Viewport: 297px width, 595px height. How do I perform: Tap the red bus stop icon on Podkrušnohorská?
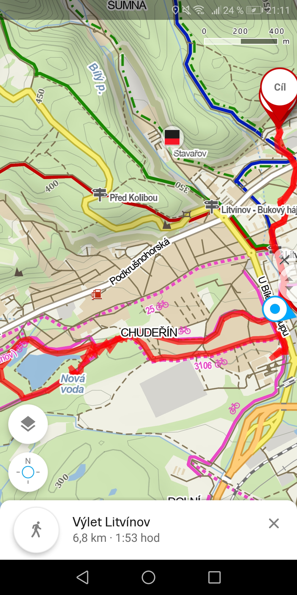[x=97, y=294]
